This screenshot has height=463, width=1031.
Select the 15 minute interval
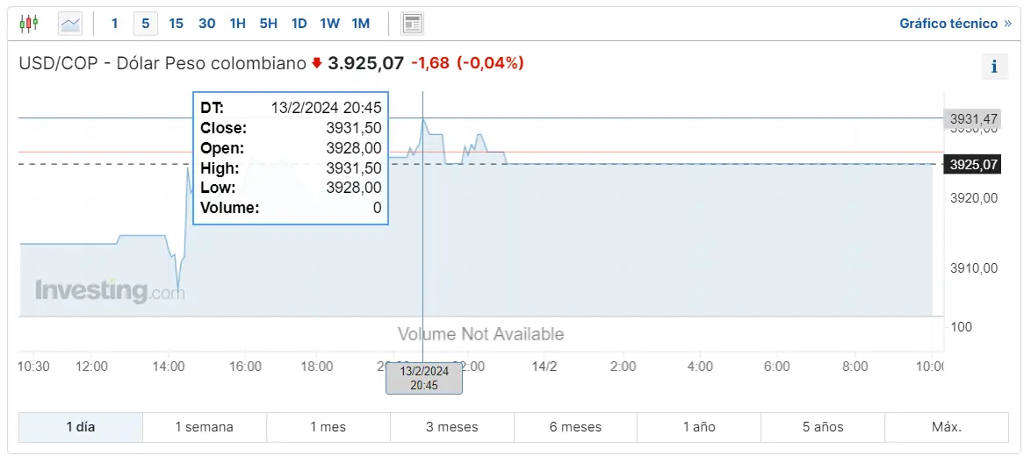tap(177, 24)
